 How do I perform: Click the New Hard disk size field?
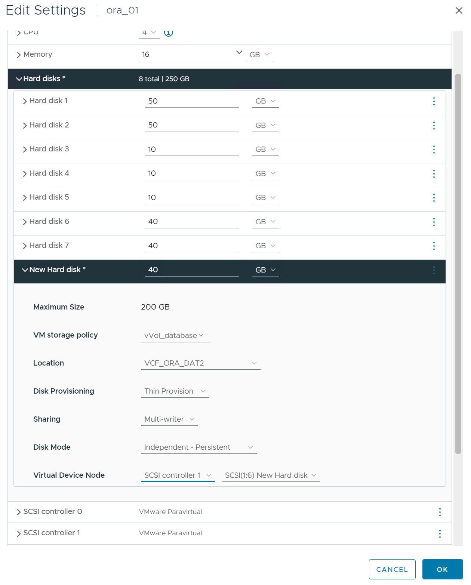191,270
